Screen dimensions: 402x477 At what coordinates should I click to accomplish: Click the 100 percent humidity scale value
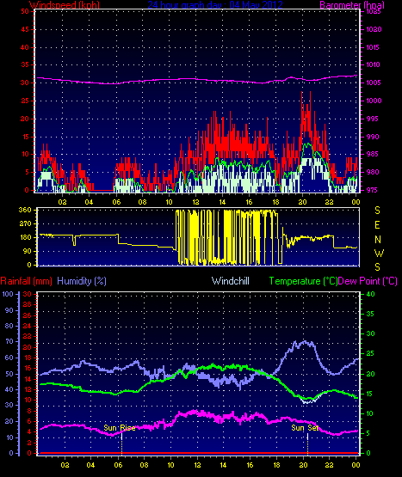click(x=8, y=294)
